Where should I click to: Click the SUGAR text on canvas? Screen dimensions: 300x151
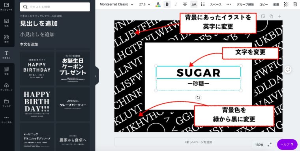pyautogui.click(x=199, y=73)
